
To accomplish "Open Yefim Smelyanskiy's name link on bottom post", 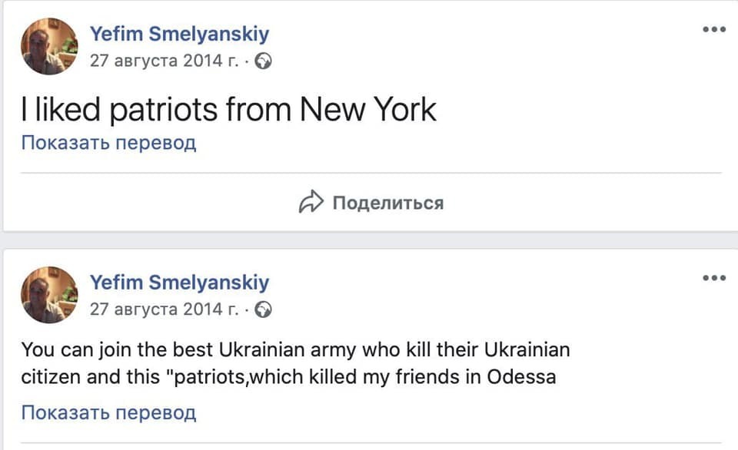I will coord(181,282).
